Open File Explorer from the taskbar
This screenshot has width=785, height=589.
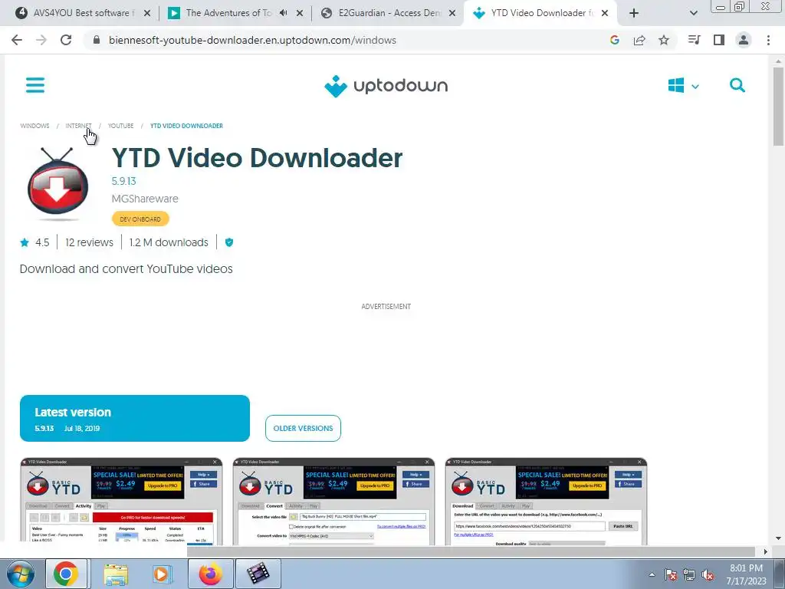(116, 574)
